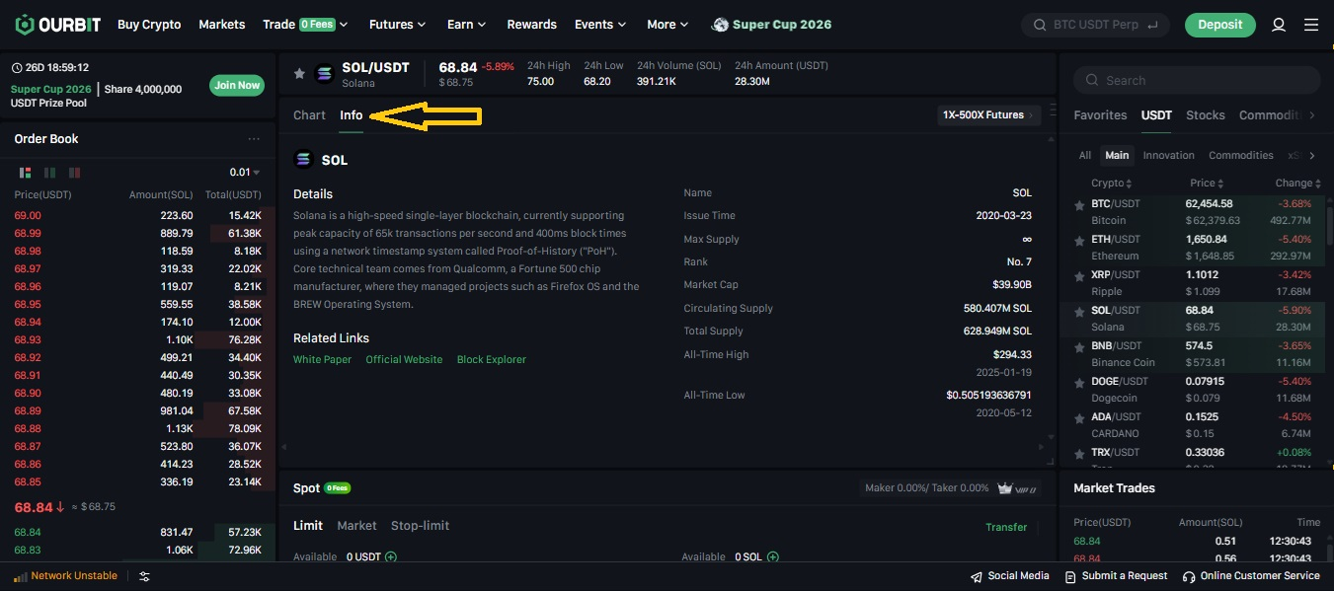The image size is (1334, 591).
Task: Focus the BTC USDT Perp header search
Action: point(1096,25)
